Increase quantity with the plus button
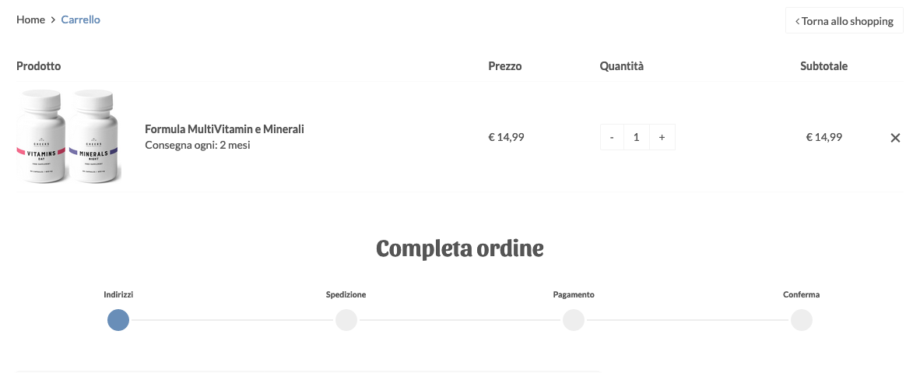920x373 pixels. 662,137
